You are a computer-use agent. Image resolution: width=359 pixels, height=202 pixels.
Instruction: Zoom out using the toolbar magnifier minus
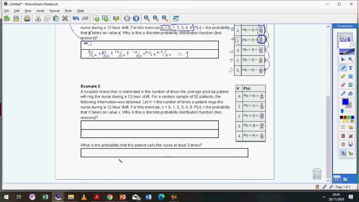click(x=156, y=19)
